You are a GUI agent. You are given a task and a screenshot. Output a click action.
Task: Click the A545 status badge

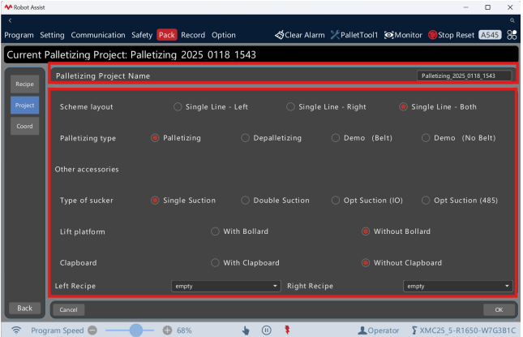(490, 35)
